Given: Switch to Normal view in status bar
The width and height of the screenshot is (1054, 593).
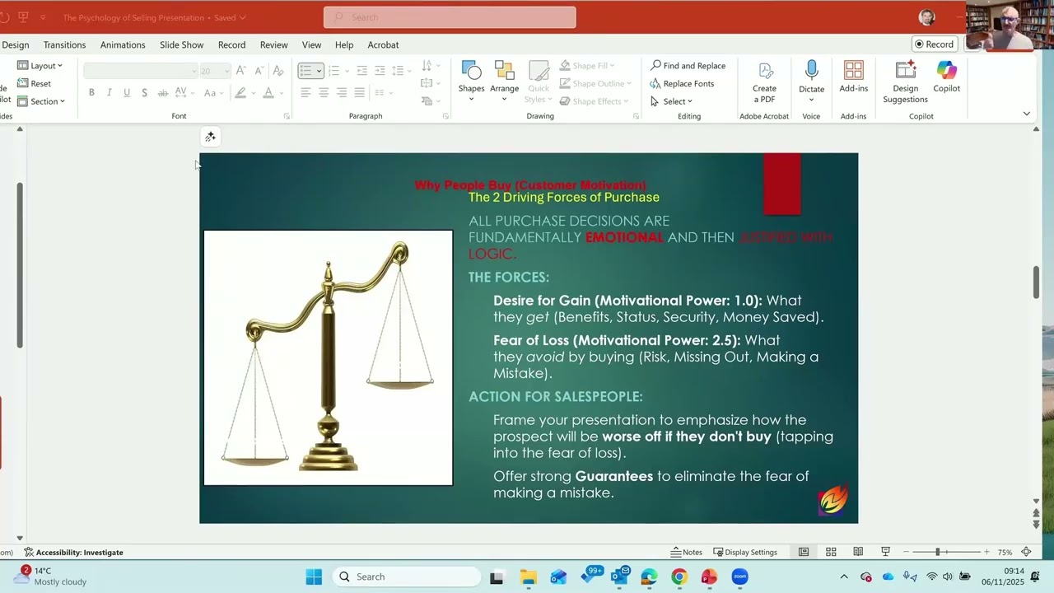Looking at the screenshot, I should pyautogui.click(x=804, y=552).
